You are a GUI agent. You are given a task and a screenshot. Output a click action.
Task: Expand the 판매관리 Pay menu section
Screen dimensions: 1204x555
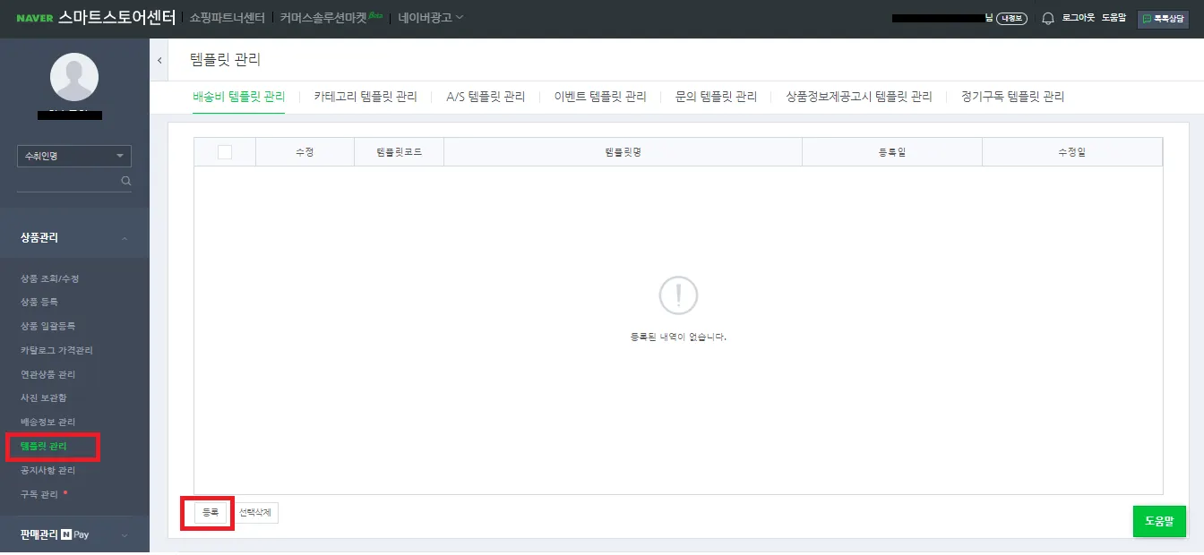coord(74,535)
